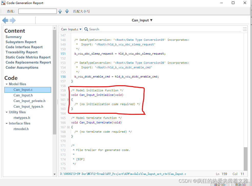The width and height of the screenshot is (252, 186).
Task: Go forward with the right arrow
Action: 13,20
